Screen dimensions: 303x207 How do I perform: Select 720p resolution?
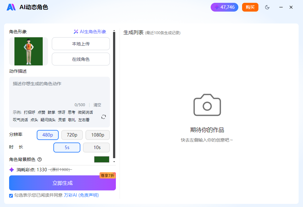(72, 135)
